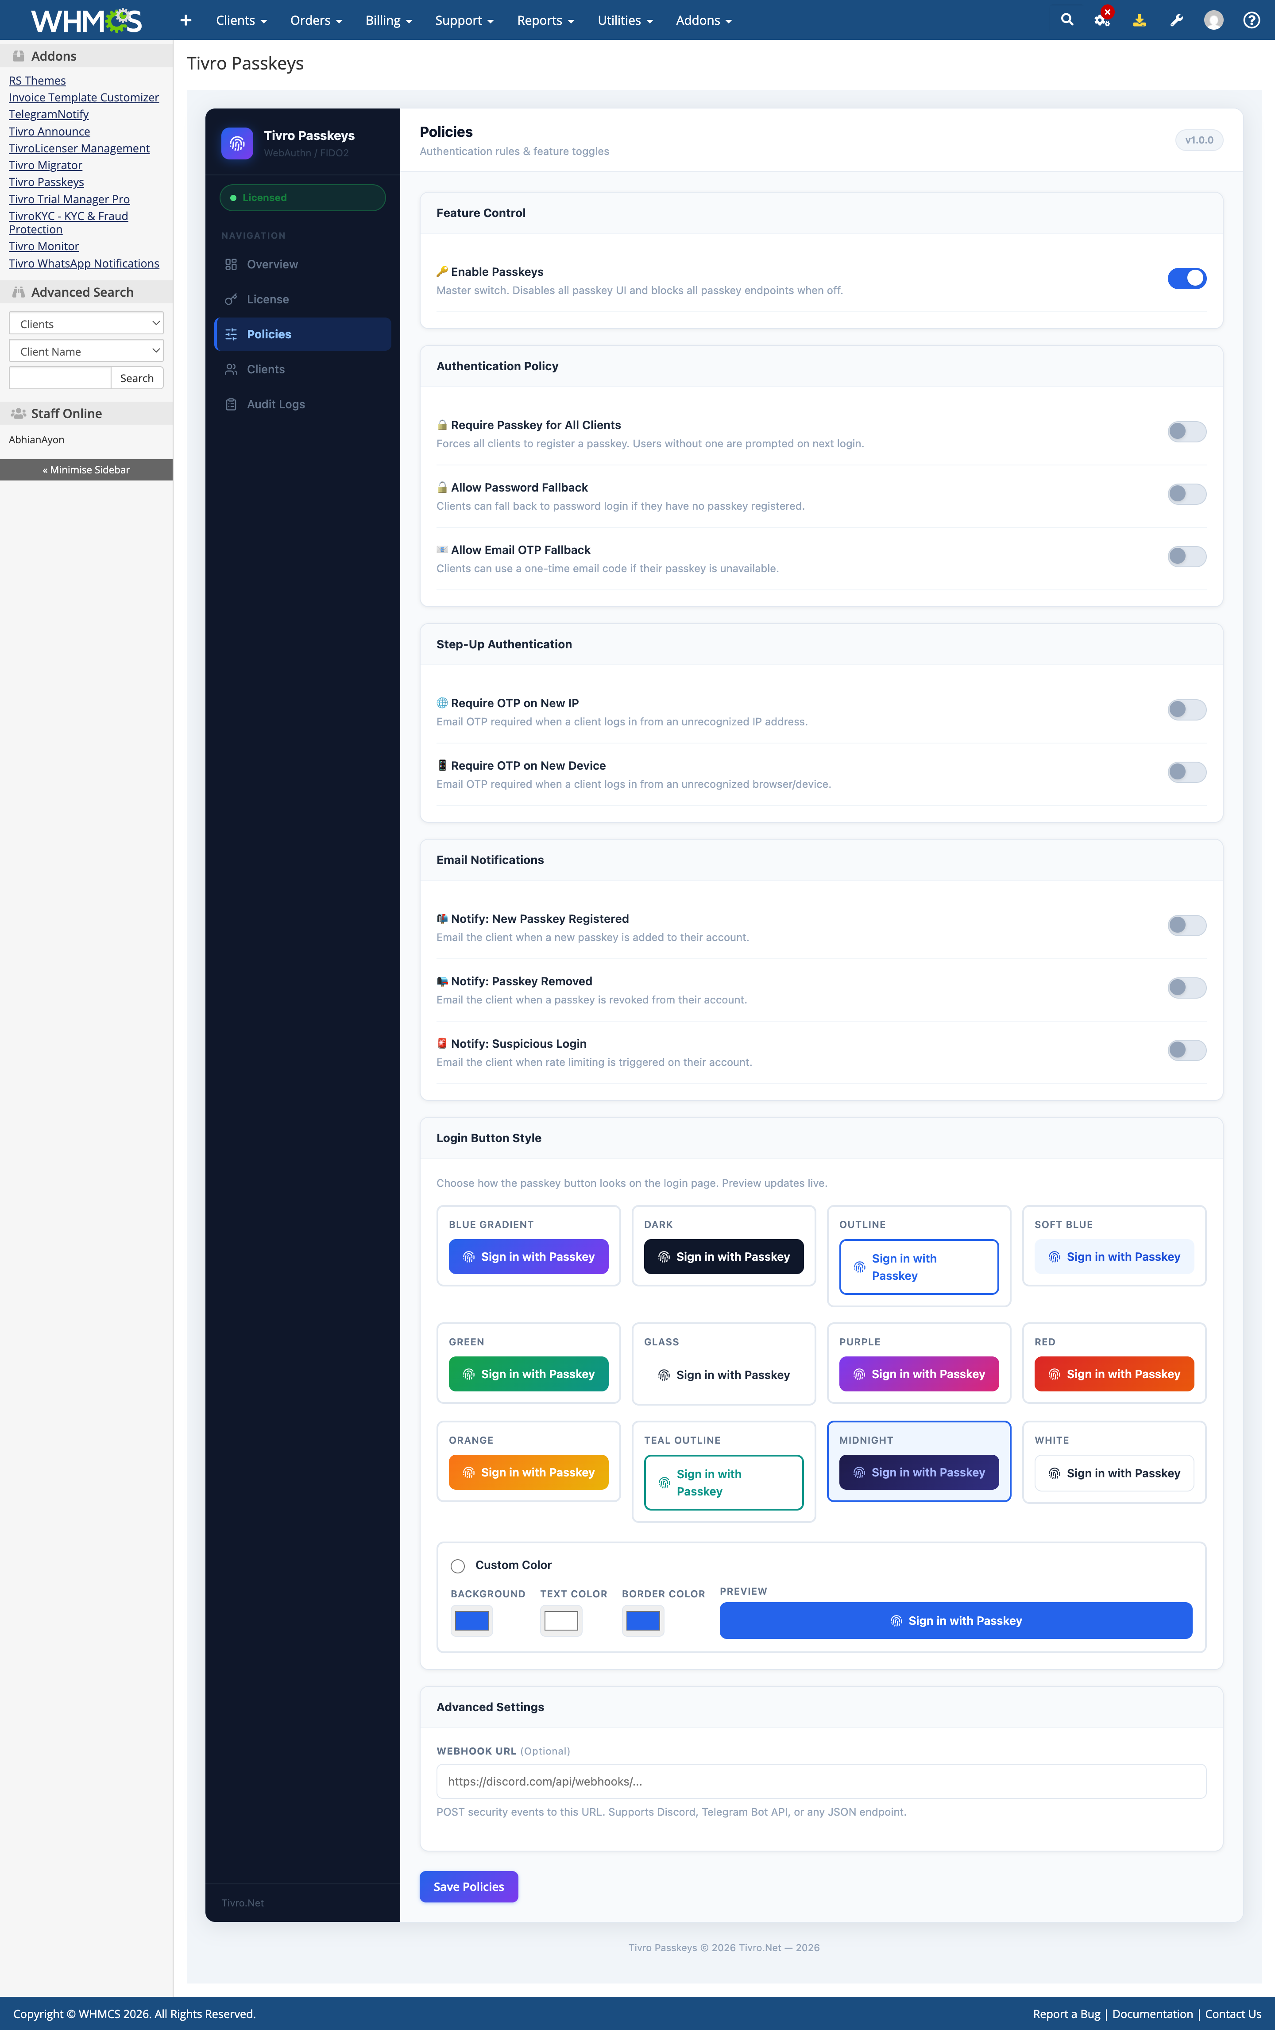Screen dimensions: 1275x2030
Task: Click the wrench settings icon in the header
Action: tap(1176, 19)
